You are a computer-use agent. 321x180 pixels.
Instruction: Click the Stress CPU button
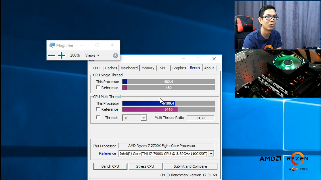(145, 166)
